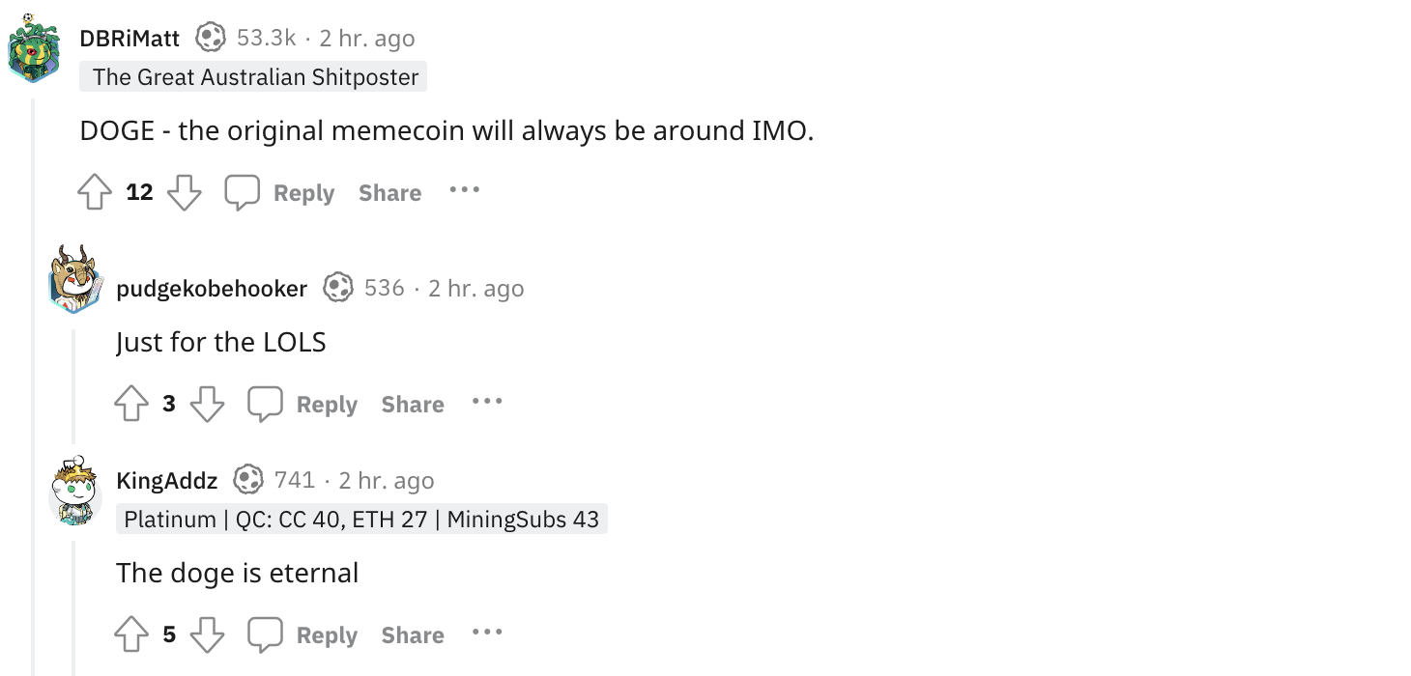Downvote pudgekobehooker's comment
This screenshot has height=676, width=1411.
click(x=207, y=405)
